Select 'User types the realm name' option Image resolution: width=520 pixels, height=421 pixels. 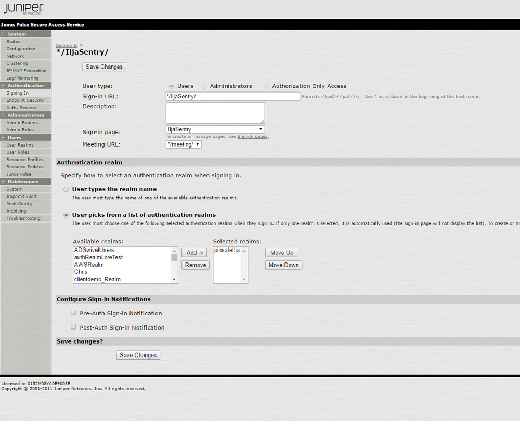pos(66,189)
